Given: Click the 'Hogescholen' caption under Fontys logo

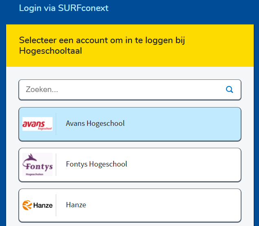Looking at the screenshot, I should (x=34, y=174).
